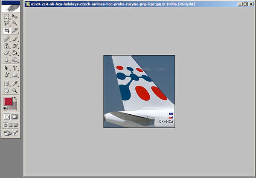Select the History Brush tool
256x178 pixels.
(15, 46)
